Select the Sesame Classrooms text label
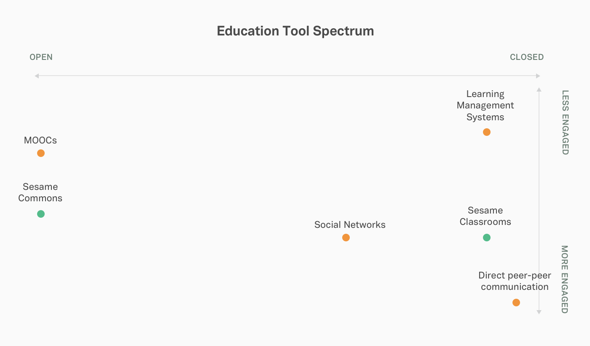The height and width of the screenshot is (346, 590). (x=485, y=216)
